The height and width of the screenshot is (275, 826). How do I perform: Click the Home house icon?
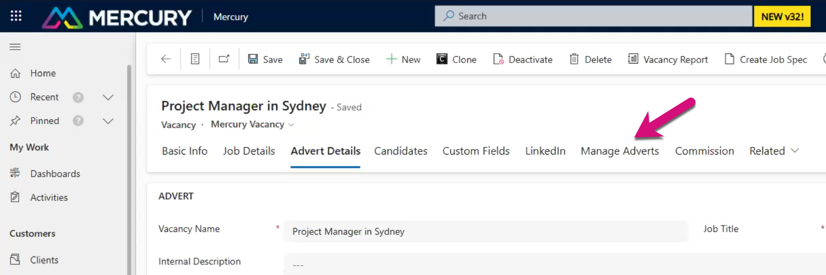pyautogui.click(x=16, y=73)
